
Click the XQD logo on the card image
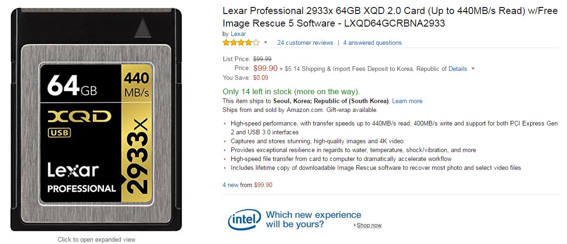[79, 117]
